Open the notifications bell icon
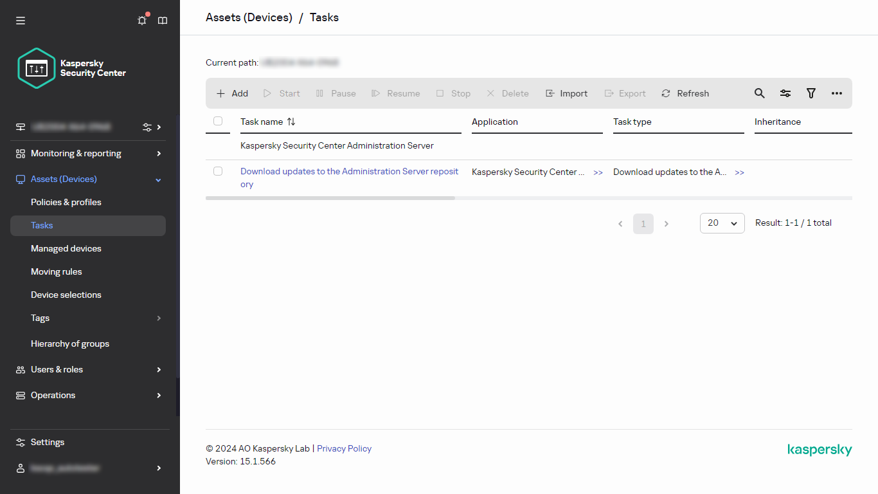878x494 pixels. [142, 21]
